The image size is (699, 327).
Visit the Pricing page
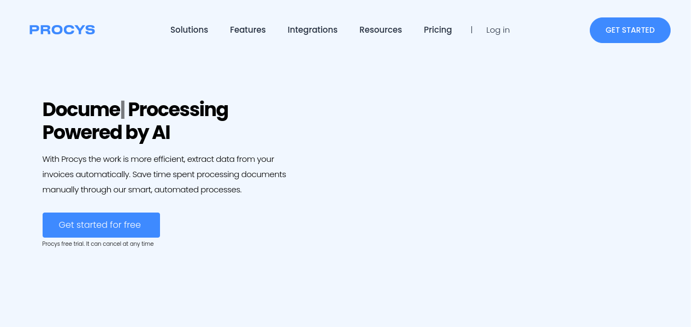point(437,30)
